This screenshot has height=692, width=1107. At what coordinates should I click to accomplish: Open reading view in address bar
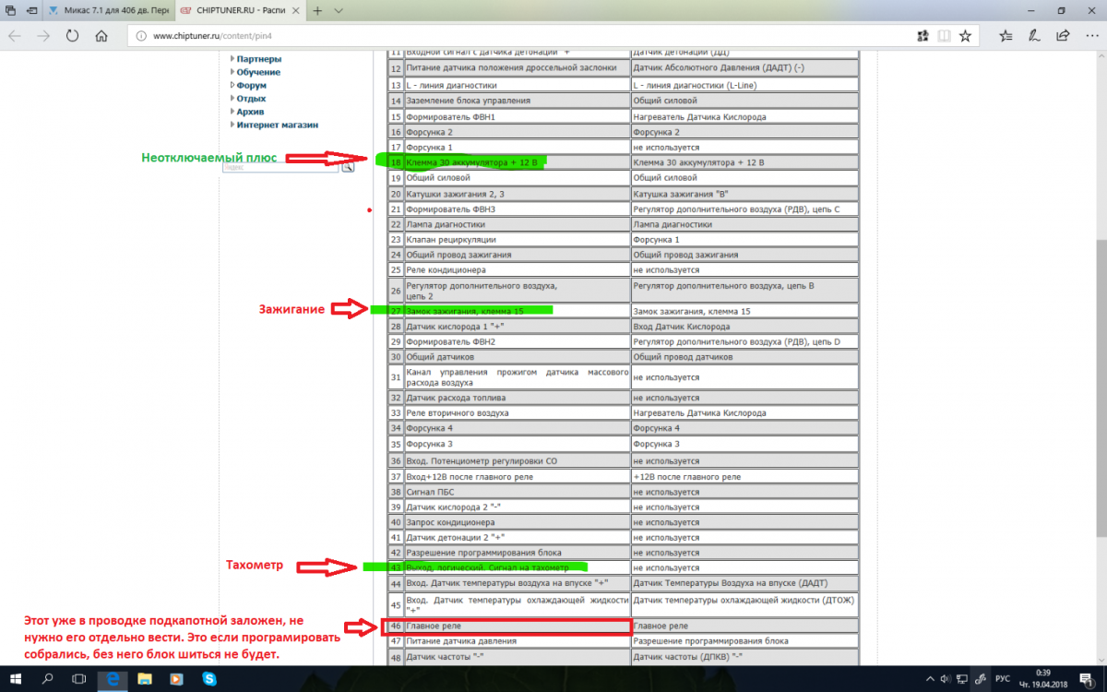[943, 36]
